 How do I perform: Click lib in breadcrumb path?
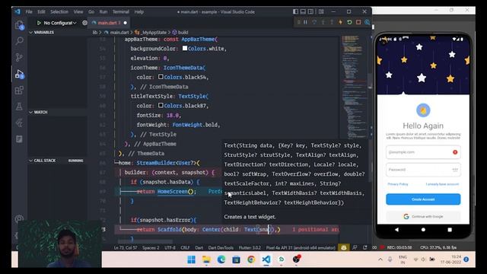(x=94, y=32)
